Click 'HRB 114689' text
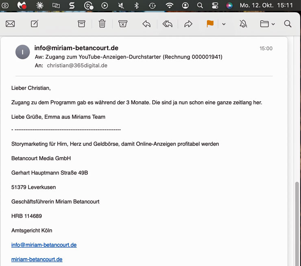The image size is (301, 266). click(26, 216)
